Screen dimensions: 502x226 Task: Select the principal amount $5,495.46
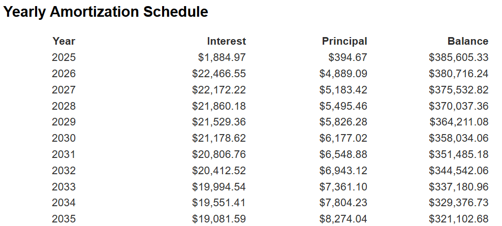click(343, 106)
